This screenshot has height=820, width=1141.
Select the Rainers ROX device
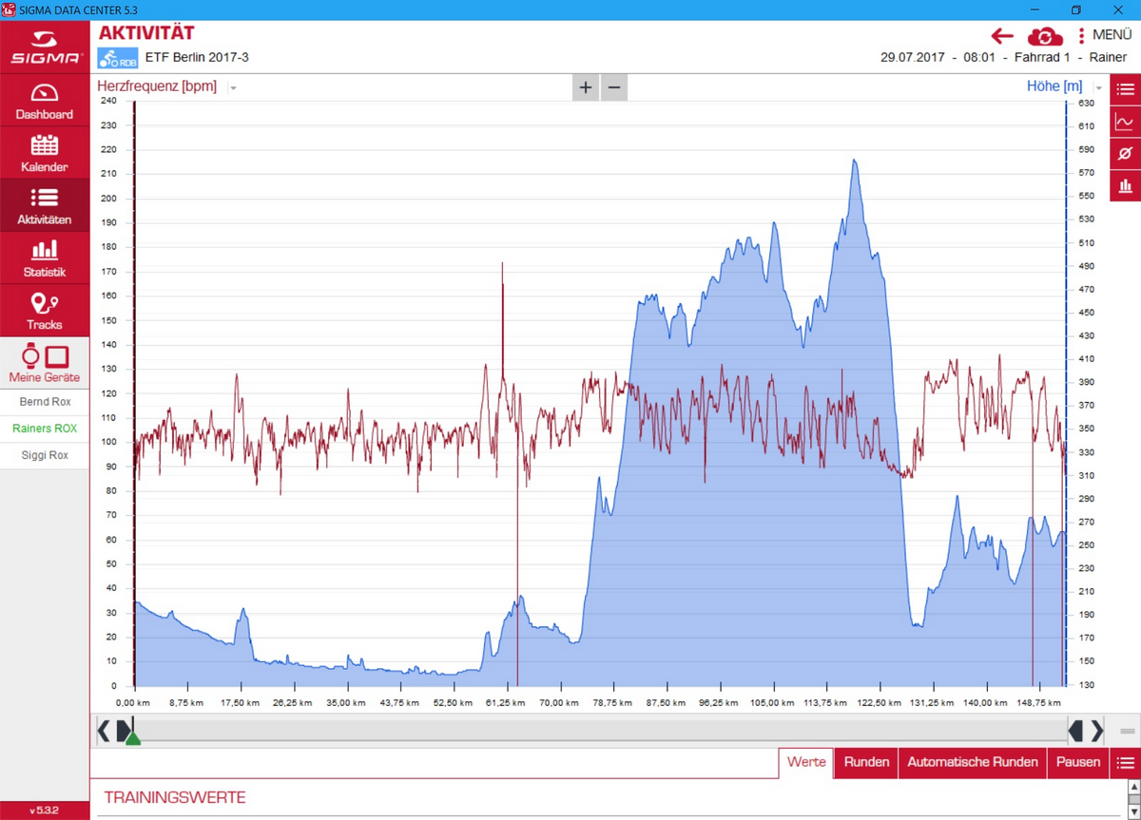pos(45,429)
